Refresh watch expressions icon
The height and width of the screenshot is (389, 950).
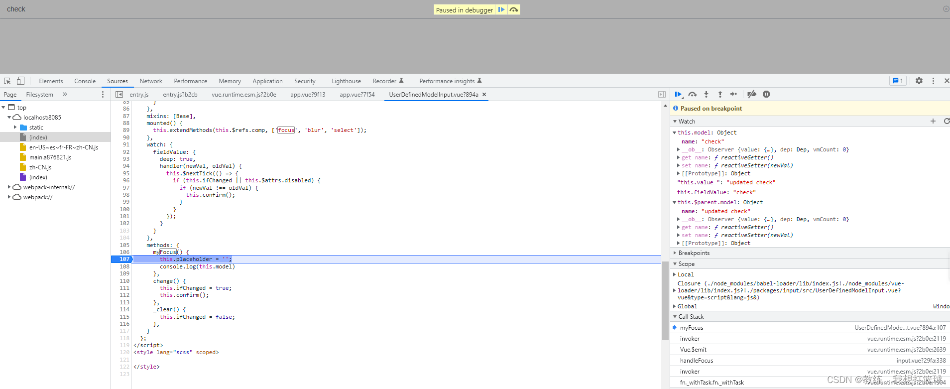[x=947, y=121]
